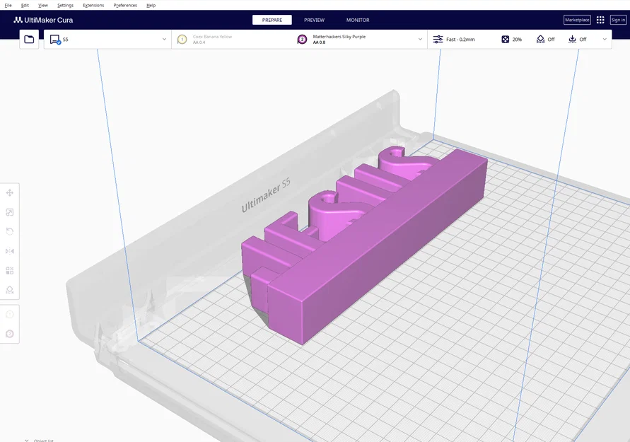Open the View menu
The image size is (630, 442).
pos(43,5)
